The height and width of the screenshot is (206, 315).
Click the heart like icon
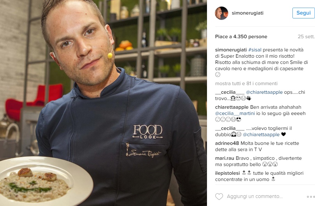coord(219,196)
